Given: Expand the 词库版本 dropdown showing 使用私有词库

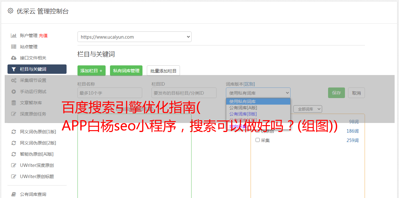Looking at the screenshot, I should pos(258,93).
